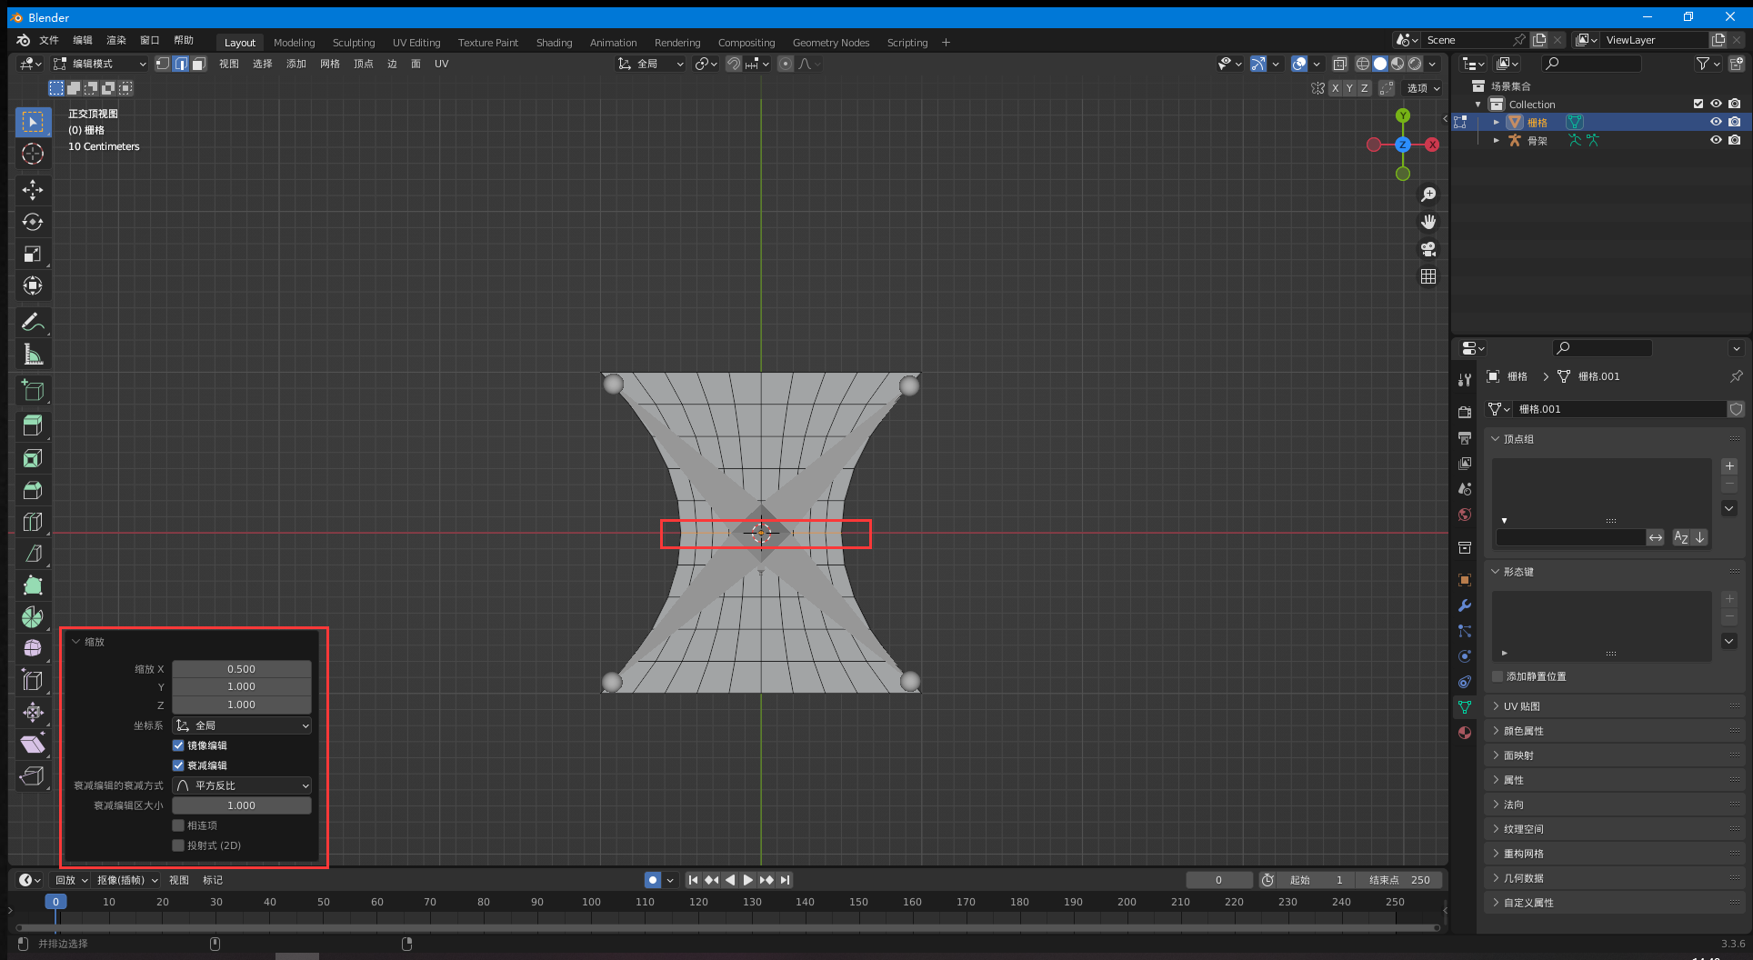This screenshot has width=1753, height=960.
Task: Activate the Annotate pencil tool
Action: pyautogui.click(x=33, y=322)
